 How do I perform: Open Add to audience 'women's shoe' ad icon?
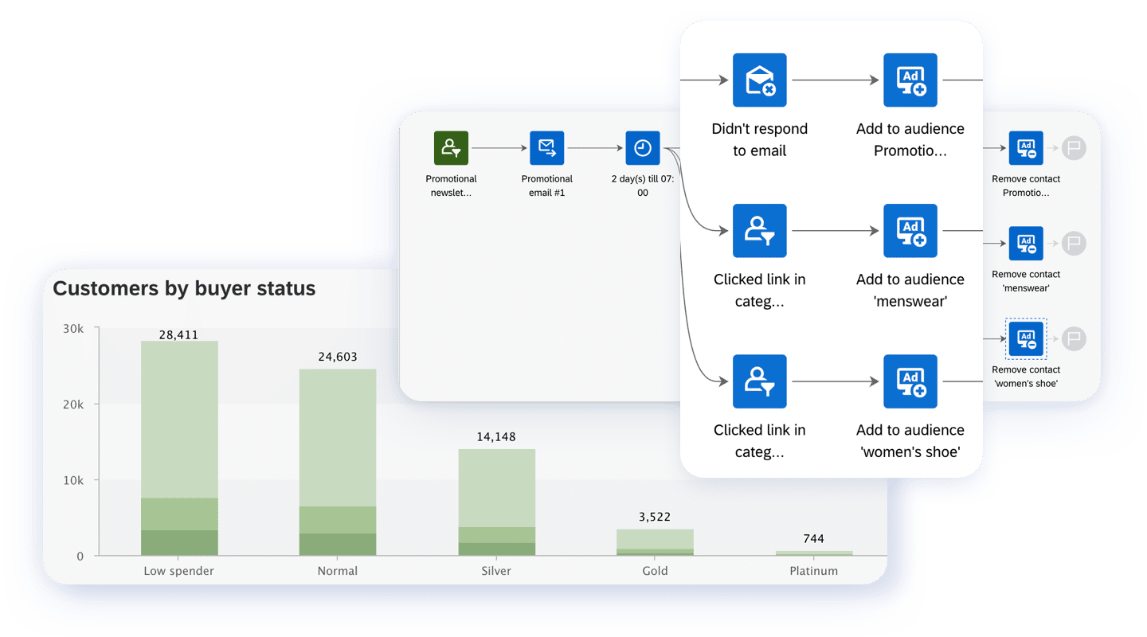pos(910,381)
